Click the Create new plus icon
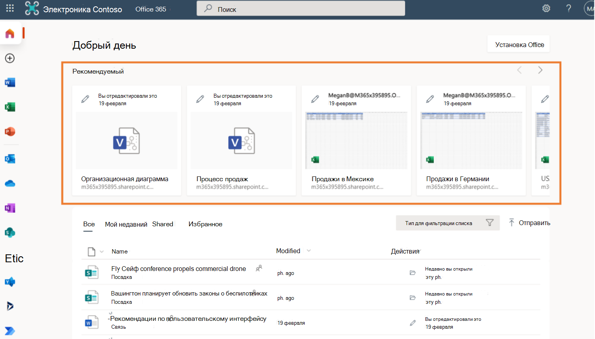Viewport: 595px width, 339px height. [x=10, y=58]
